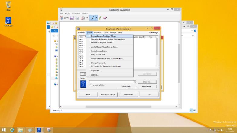This screenshot has height=133, width=237.
Task: Save the snip with the floppy icon
Action: coord(72,18)
